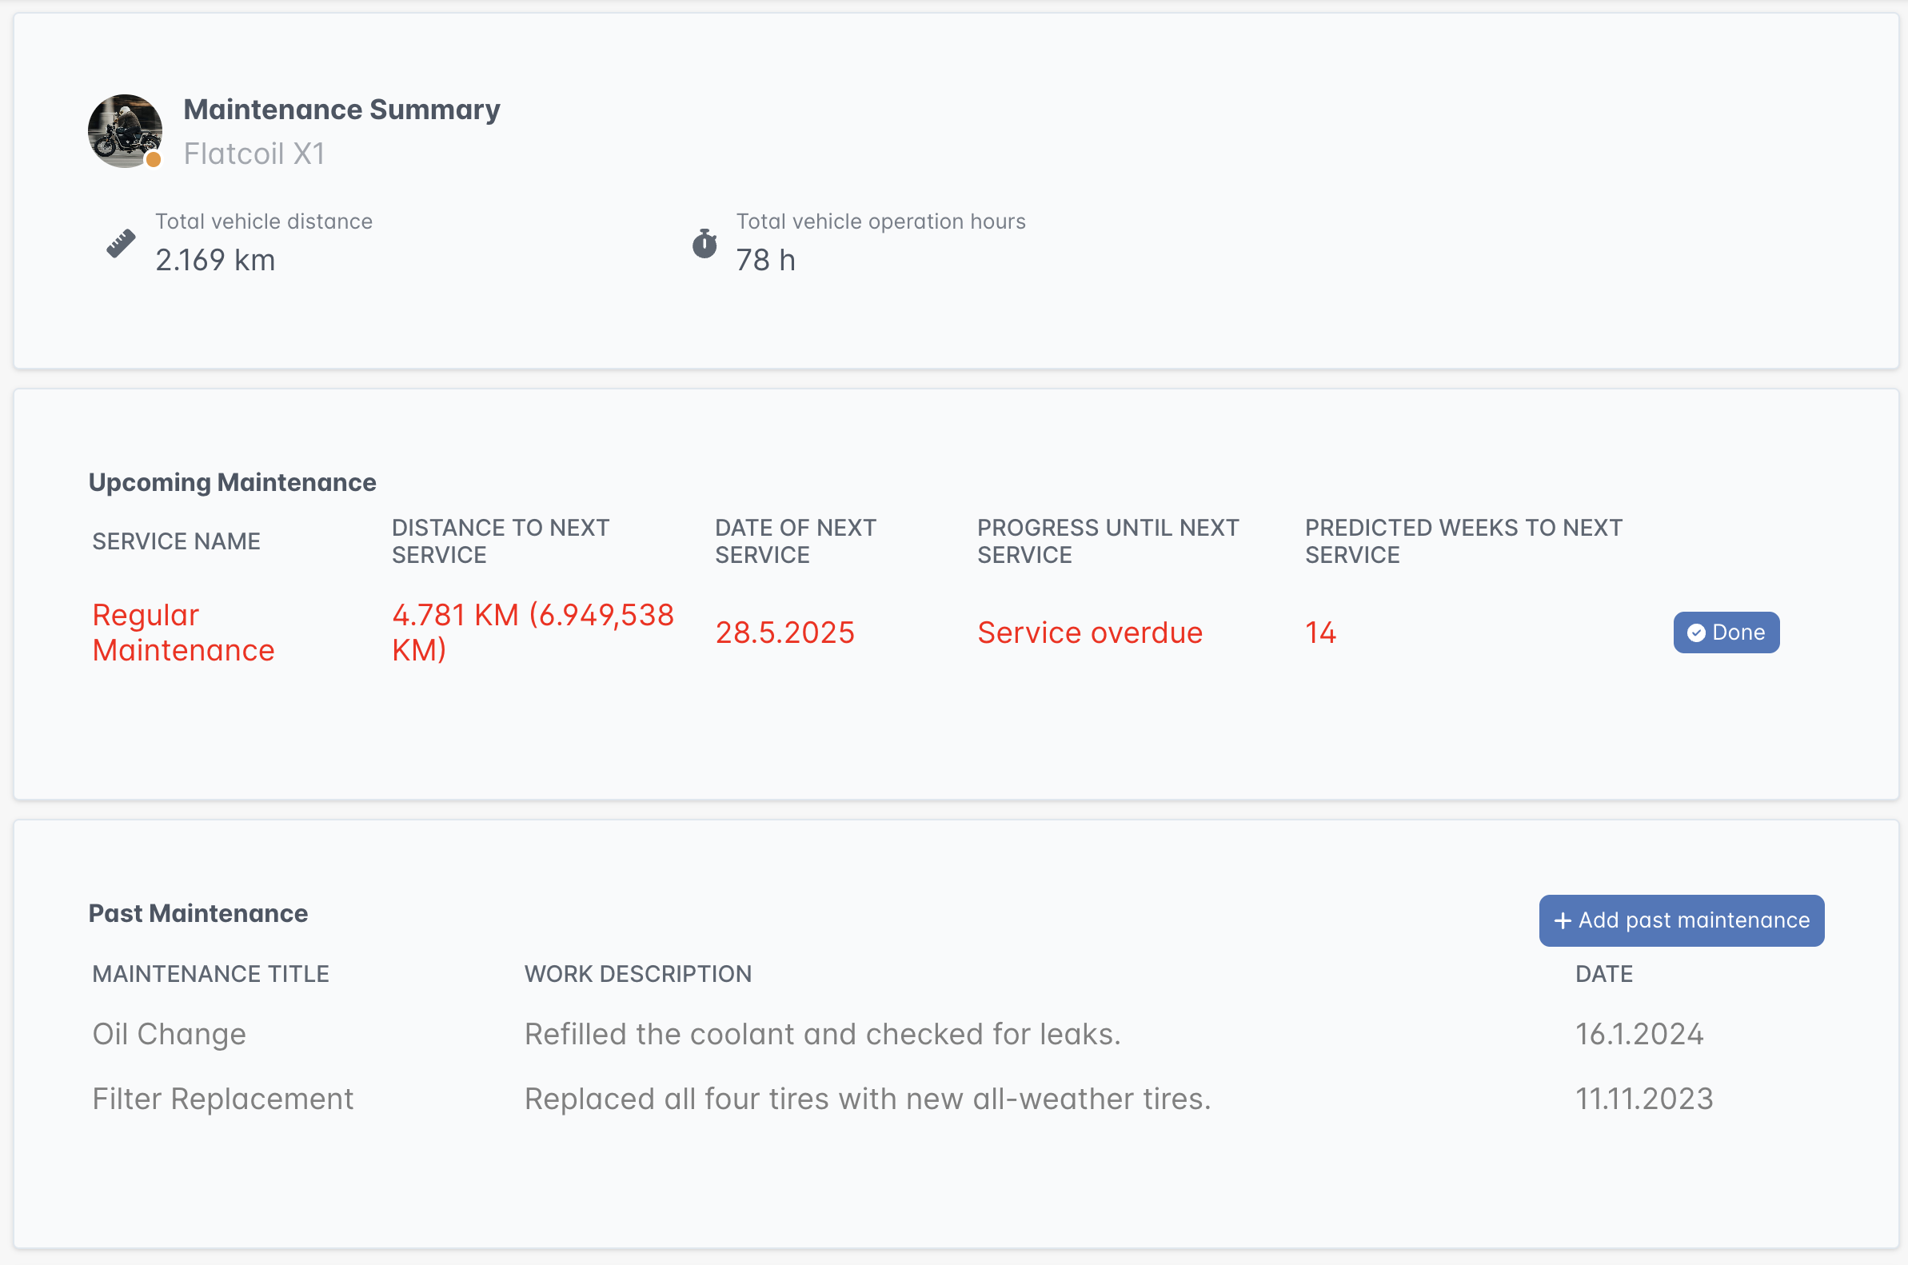Click the Service overdue progress status

point(1089,632)
